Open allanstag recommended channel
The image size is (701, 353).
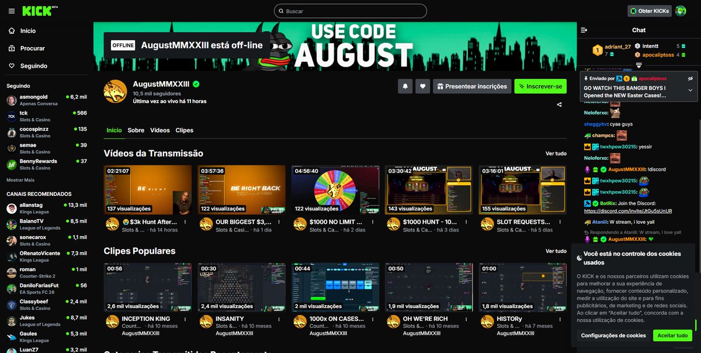pos(47,209)
